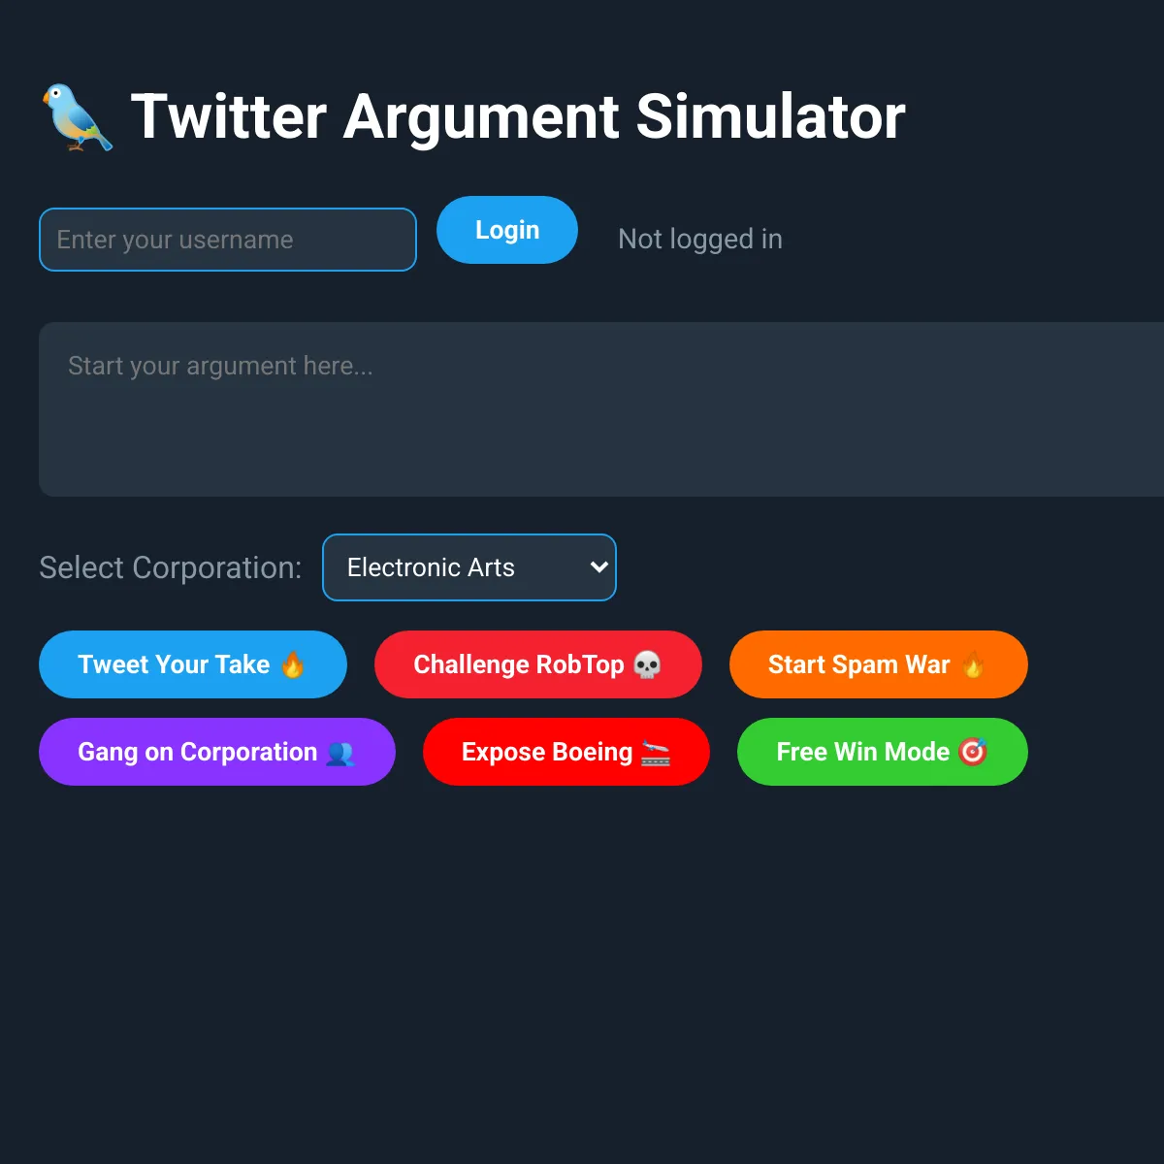
Task: Open the Select Corporation dropdown
Action: 469,567
